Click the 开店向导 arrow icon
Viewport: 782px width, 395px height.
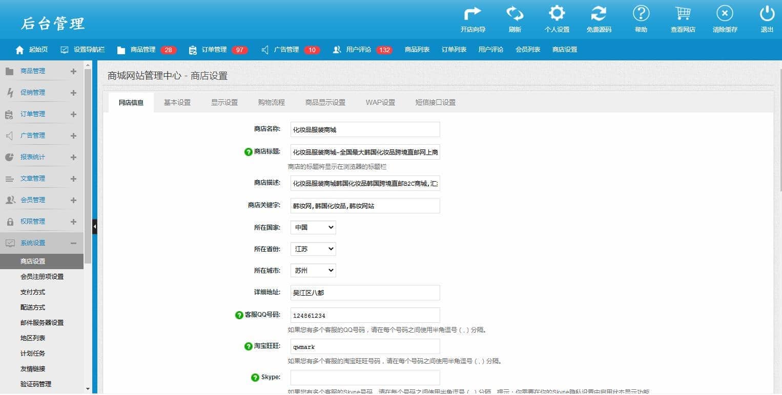472,14
